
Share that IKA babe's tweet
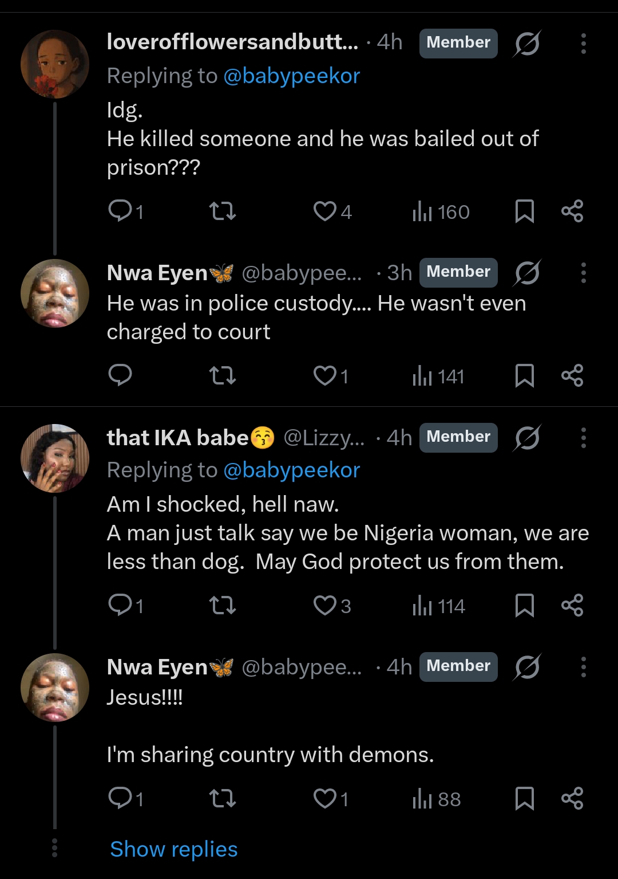pyautogui.click(x=572, y=606)
